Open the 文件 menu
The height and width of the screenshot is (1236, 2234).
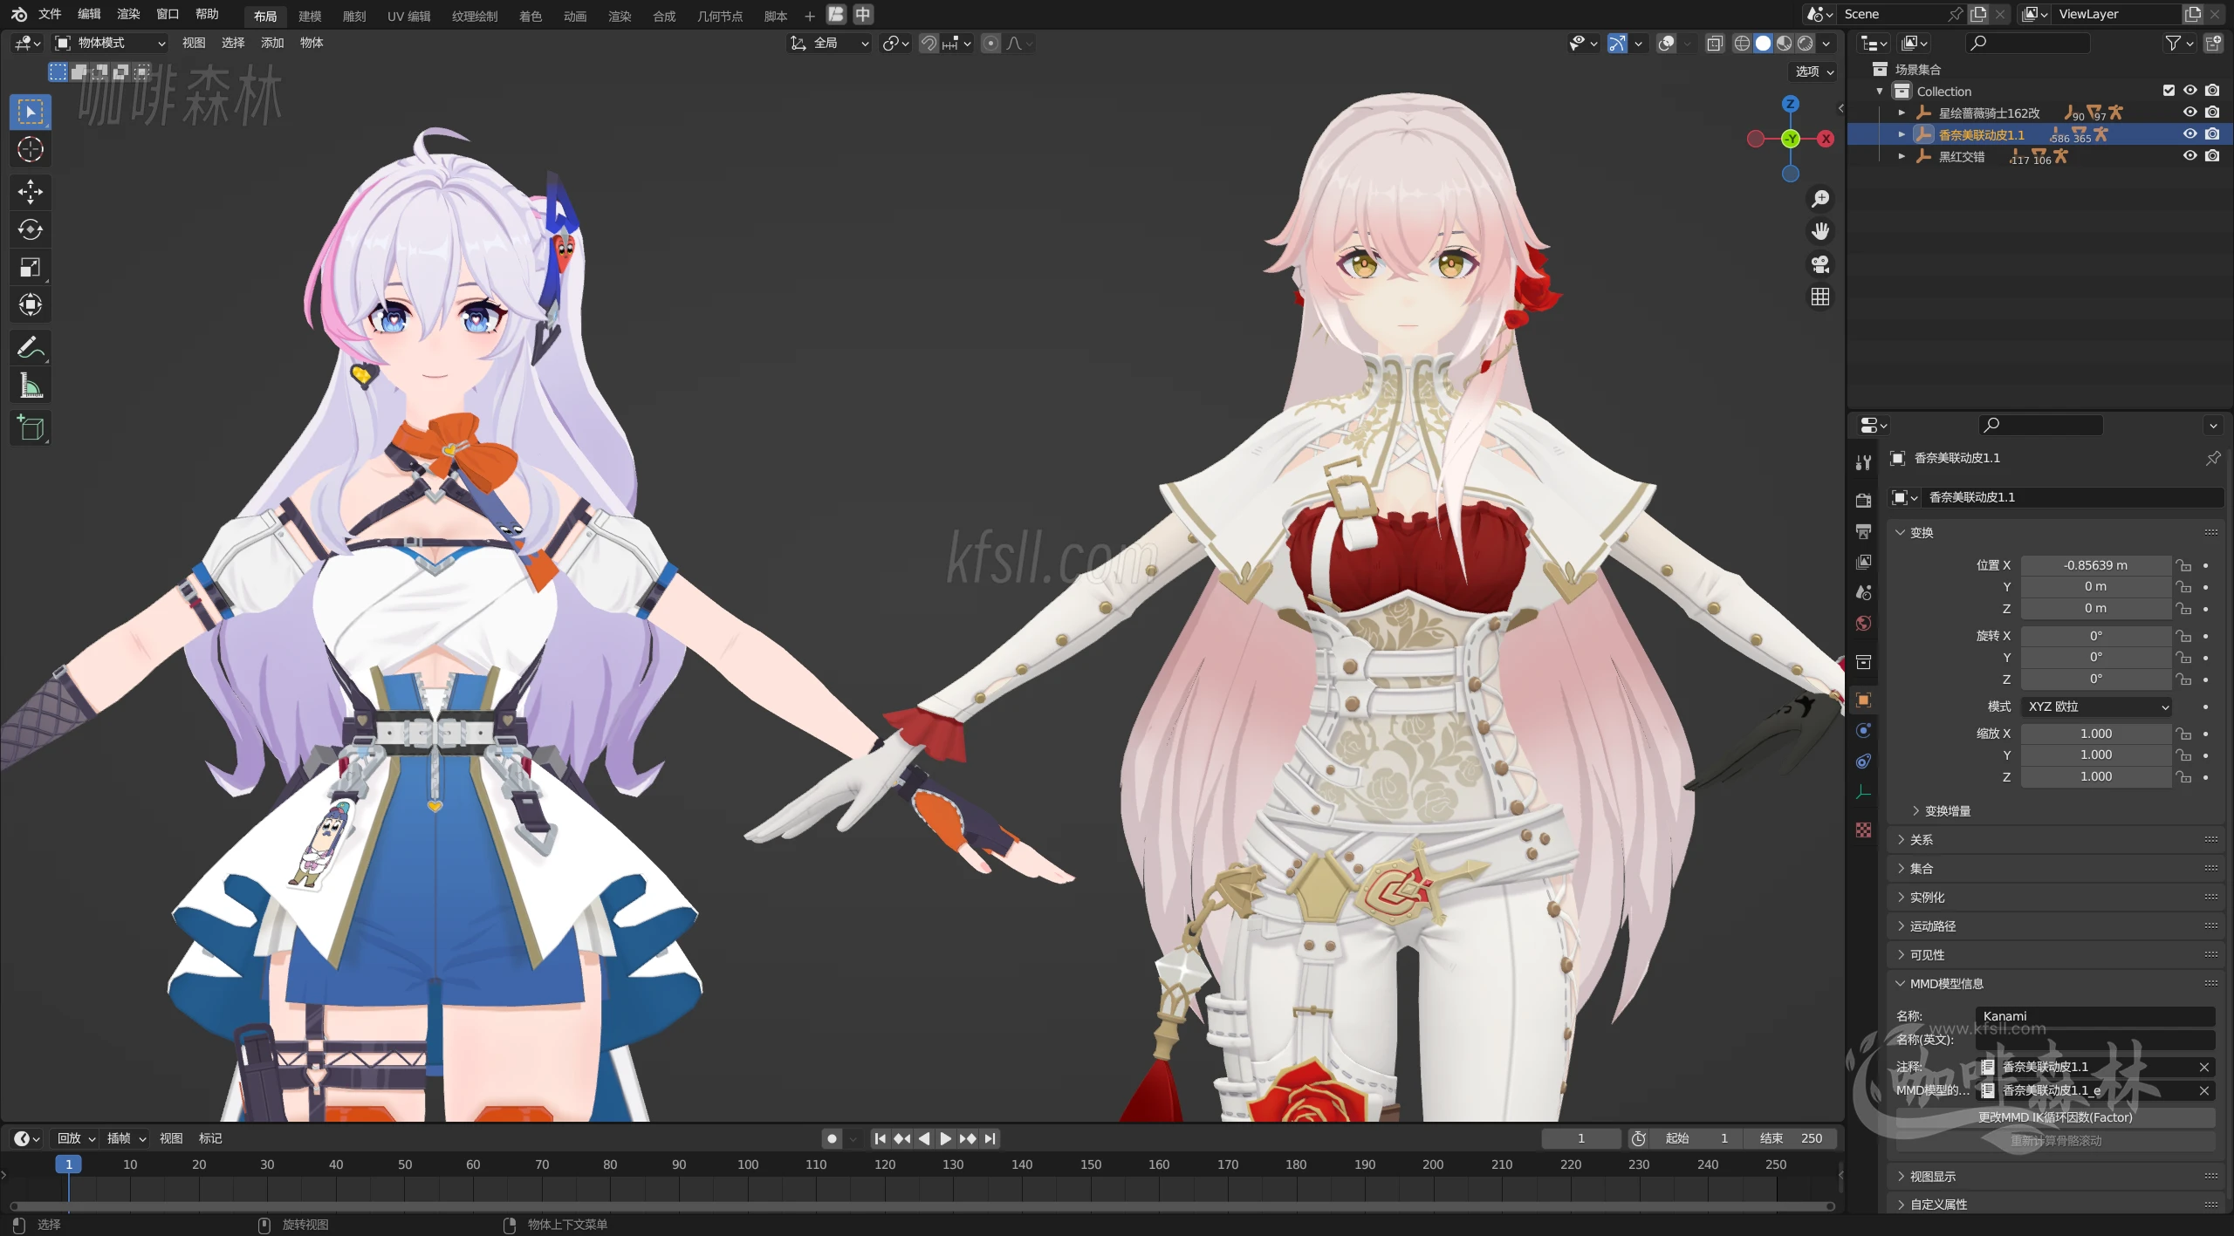(50, 14)
